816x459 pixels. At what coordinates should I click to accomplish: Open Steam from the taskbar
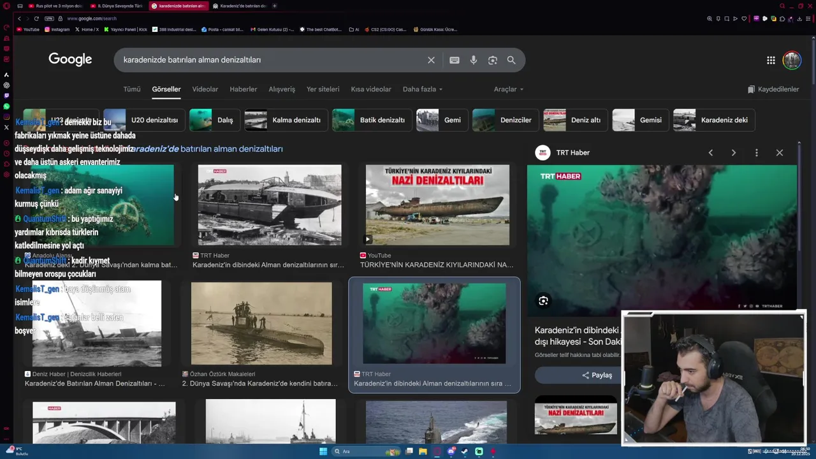465,451
